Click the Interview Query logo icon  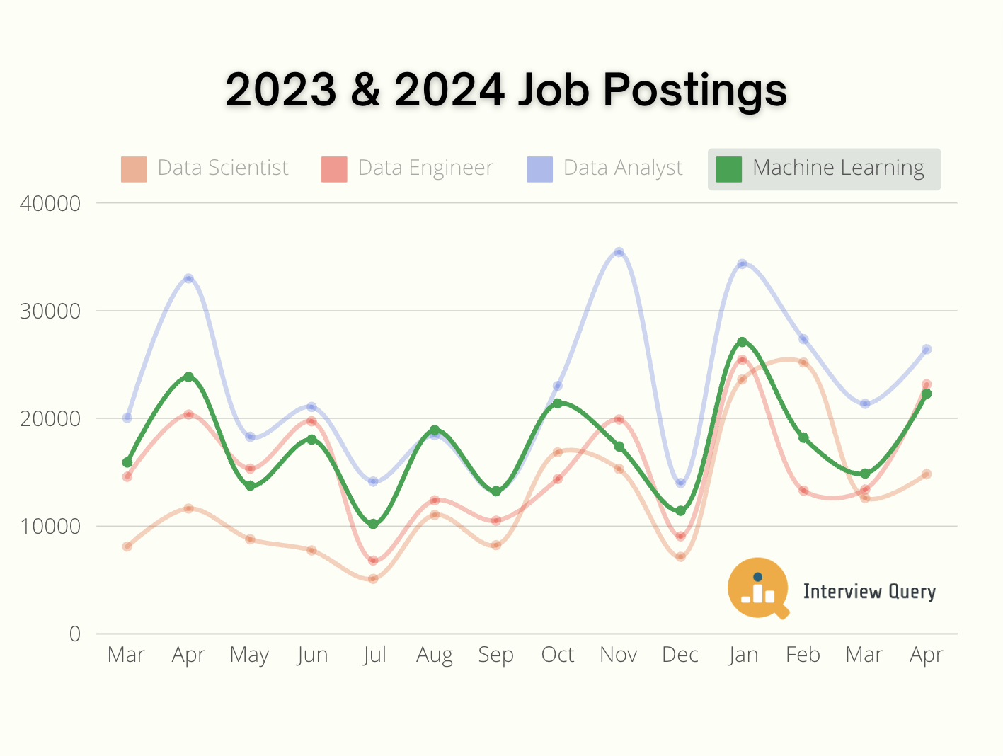[757, 588]
